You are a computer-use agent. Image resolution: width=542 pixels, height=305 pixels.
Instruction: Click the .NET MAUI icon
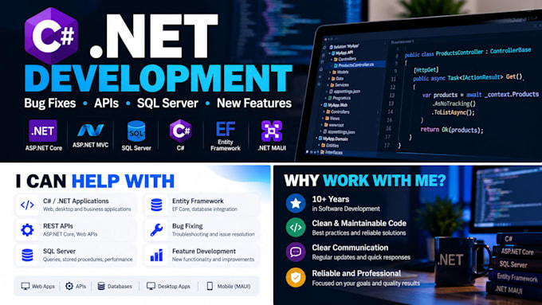[272, 131]
